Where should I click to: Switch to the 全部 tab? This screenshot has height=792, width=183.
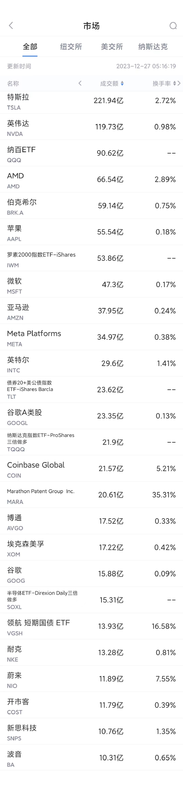pos(30,47)
